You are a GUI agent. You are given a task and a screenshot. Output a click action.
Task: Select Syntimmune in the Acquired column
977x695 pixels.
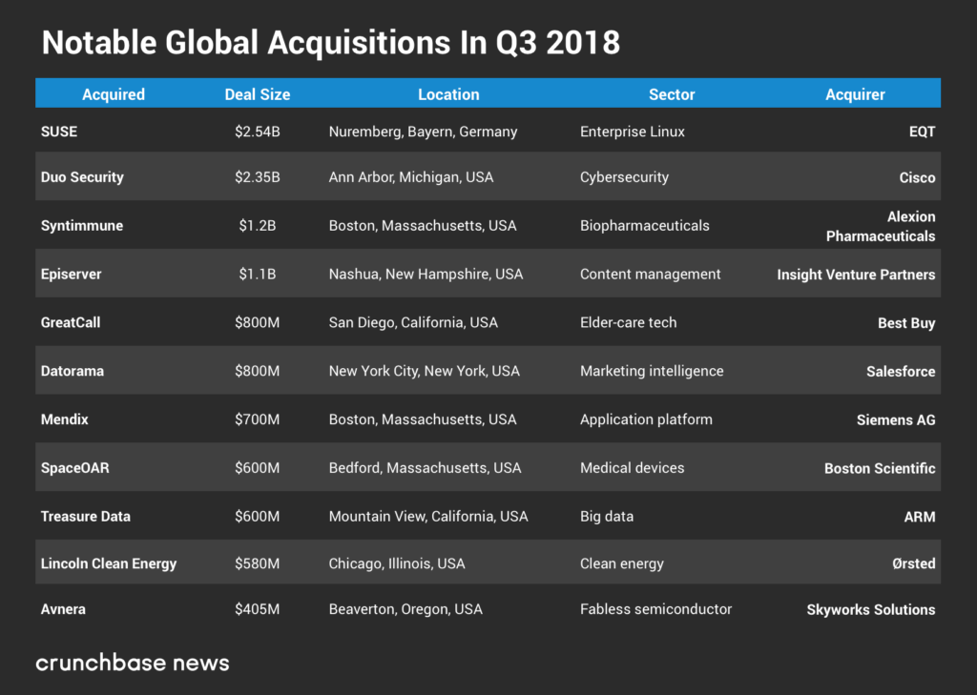(x=82, y=226)
